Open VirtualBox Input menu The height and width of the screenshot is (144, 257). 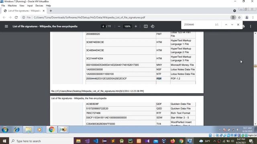30,6
